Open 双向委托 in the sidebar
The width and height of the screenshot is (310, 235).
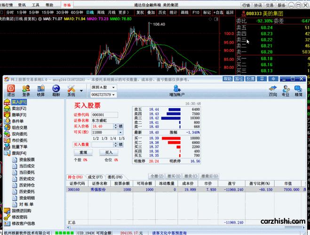(20, 134)
